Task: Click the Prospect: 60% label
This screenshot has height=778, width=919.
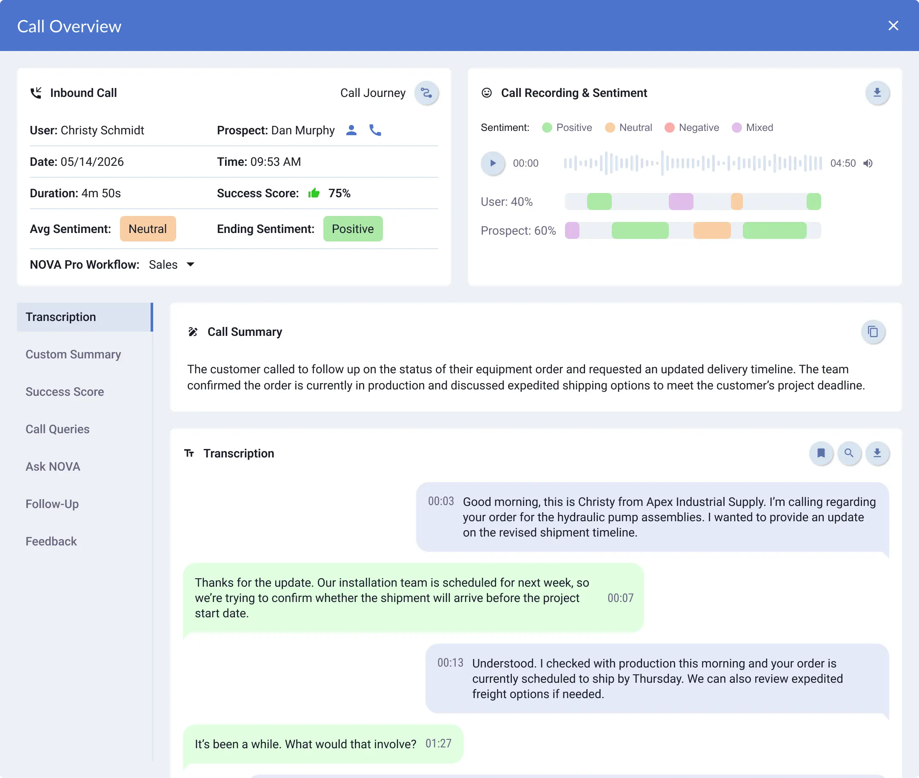Action: point(518,230)
